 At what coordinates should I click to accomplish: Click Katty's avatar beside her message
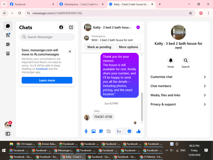pos(87,117)
